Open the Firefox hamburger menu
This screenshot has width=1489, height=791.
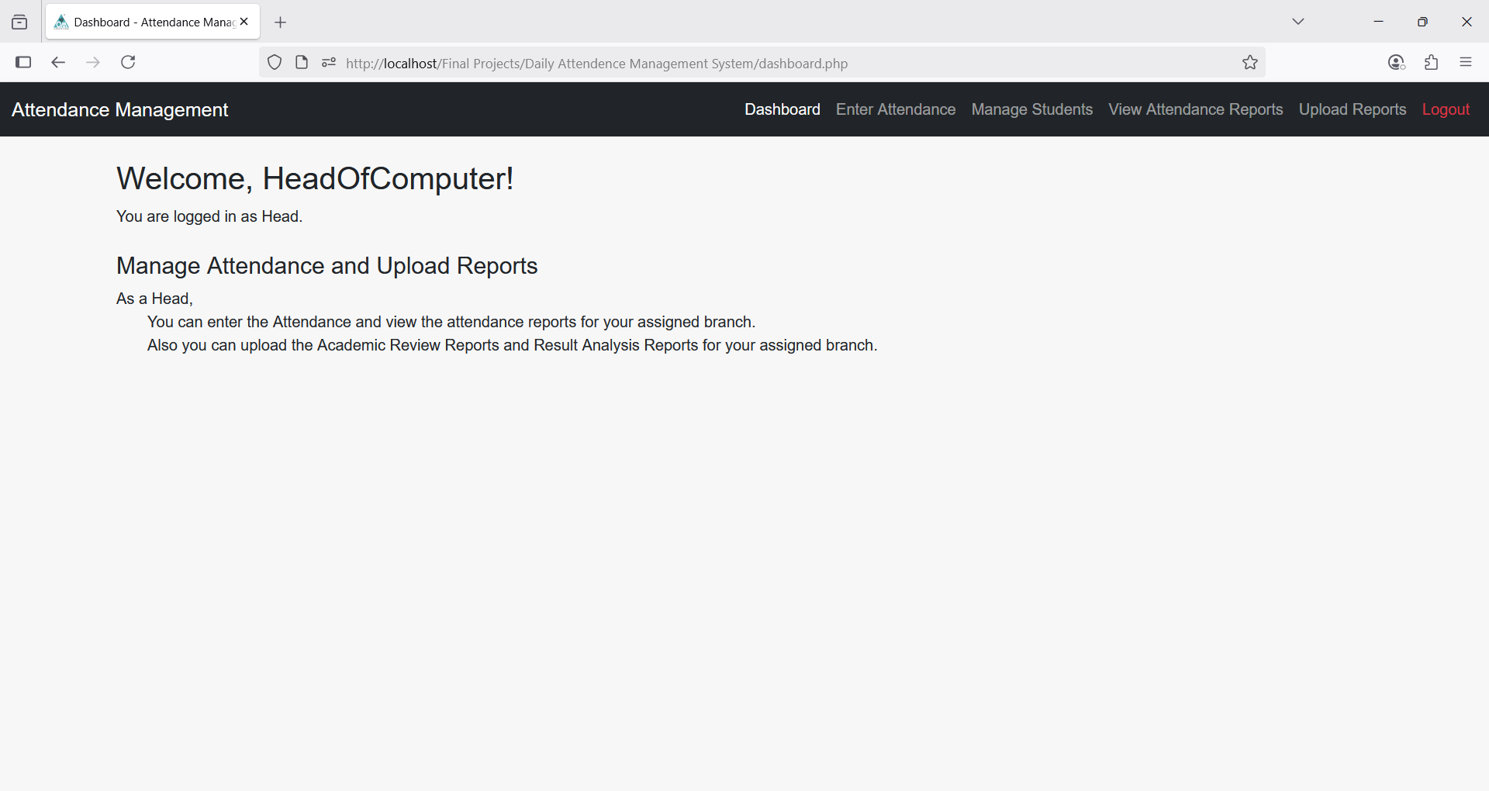1466,63
